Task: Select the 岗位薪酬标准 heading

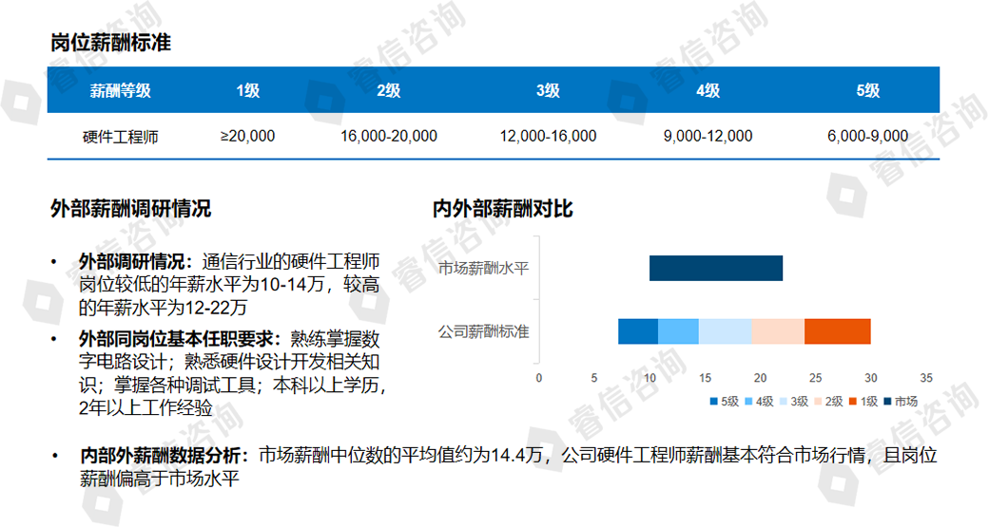Action: click(x=110, y=43)
